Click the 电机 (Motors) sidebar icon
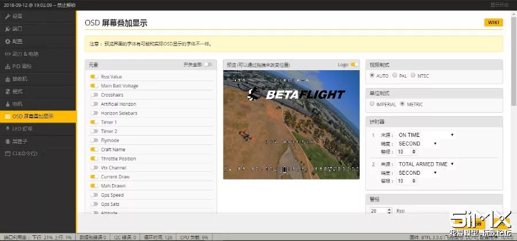Viewport: 517px width, 241px height. (7, 104)
